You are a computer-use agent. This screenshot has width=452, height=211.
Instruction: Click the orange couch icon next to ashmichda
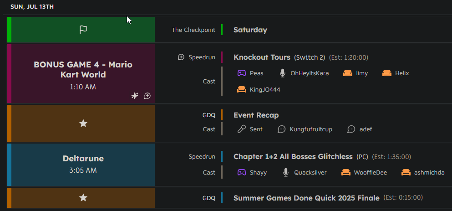pyautogui.click(x=406, y=172)
